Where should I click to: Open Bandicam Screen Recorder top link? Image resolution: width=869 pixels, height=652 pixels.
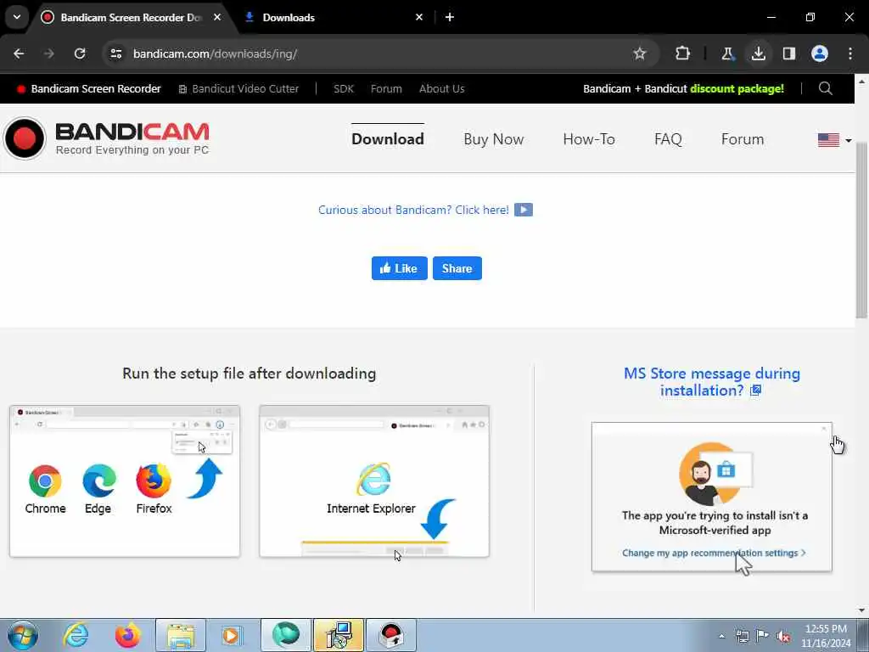89,88
